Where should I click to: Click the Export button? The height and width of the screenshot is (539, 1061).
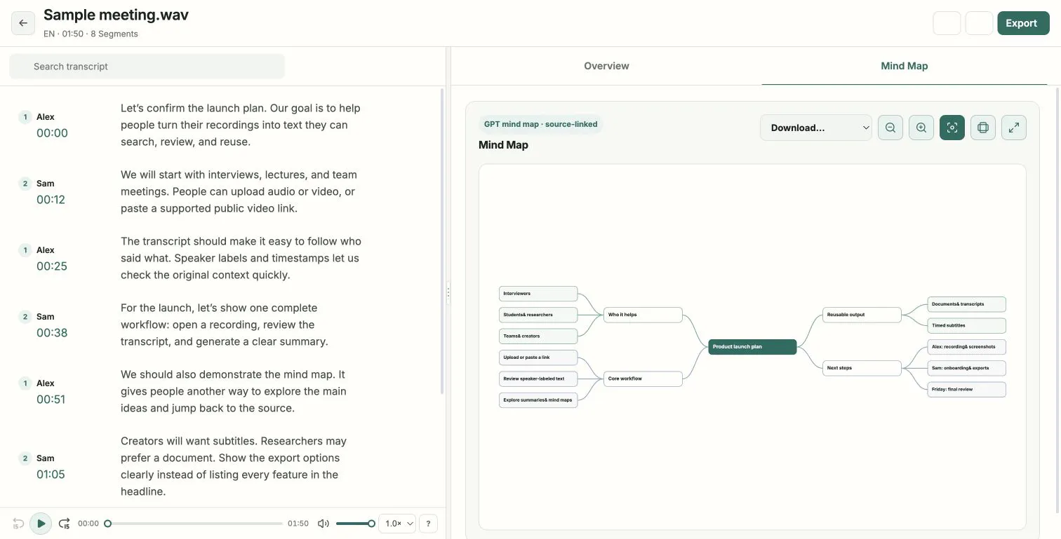tap(1023, 23)
